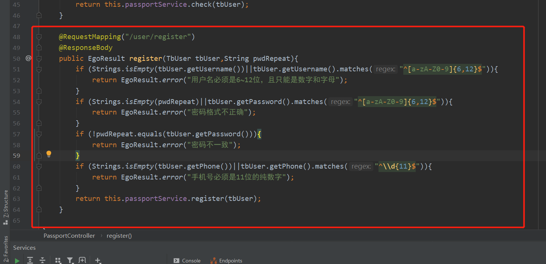Click the "手机号必须是11位的纯数字" string
This screenshot has height=264, width=546.
[x=237, y=177]
